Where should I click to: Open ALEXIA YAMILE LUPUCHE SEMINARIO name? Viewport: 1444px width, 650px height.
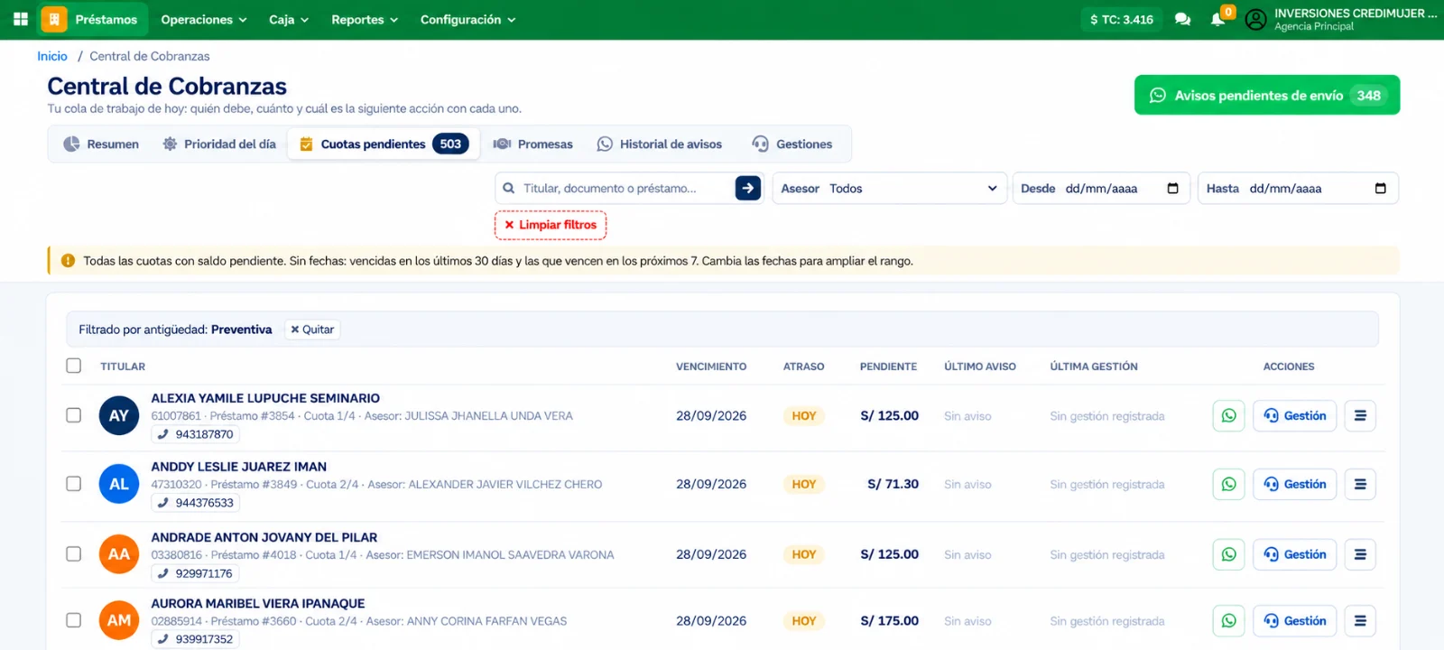pyautogui.click(x=265, y=398)
